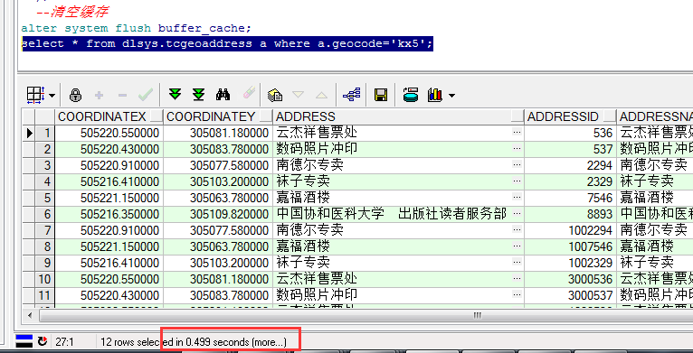
Task: Click cell 505220.910000 in row 3
Action: point(109,165)
